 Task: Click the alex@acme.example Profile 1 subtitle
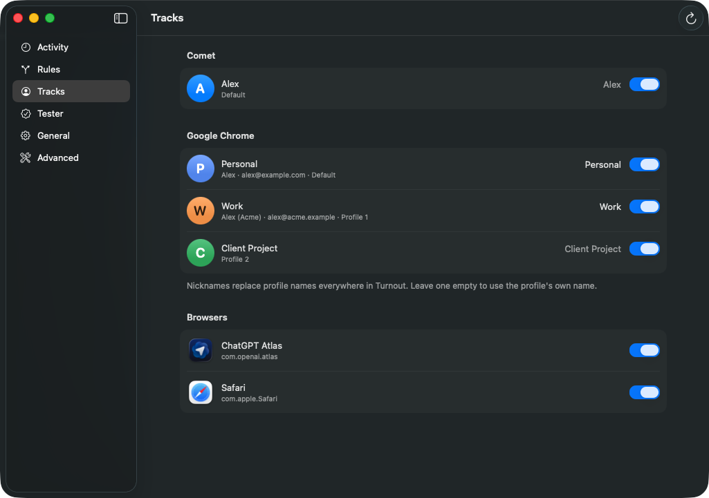click(295, 217)
